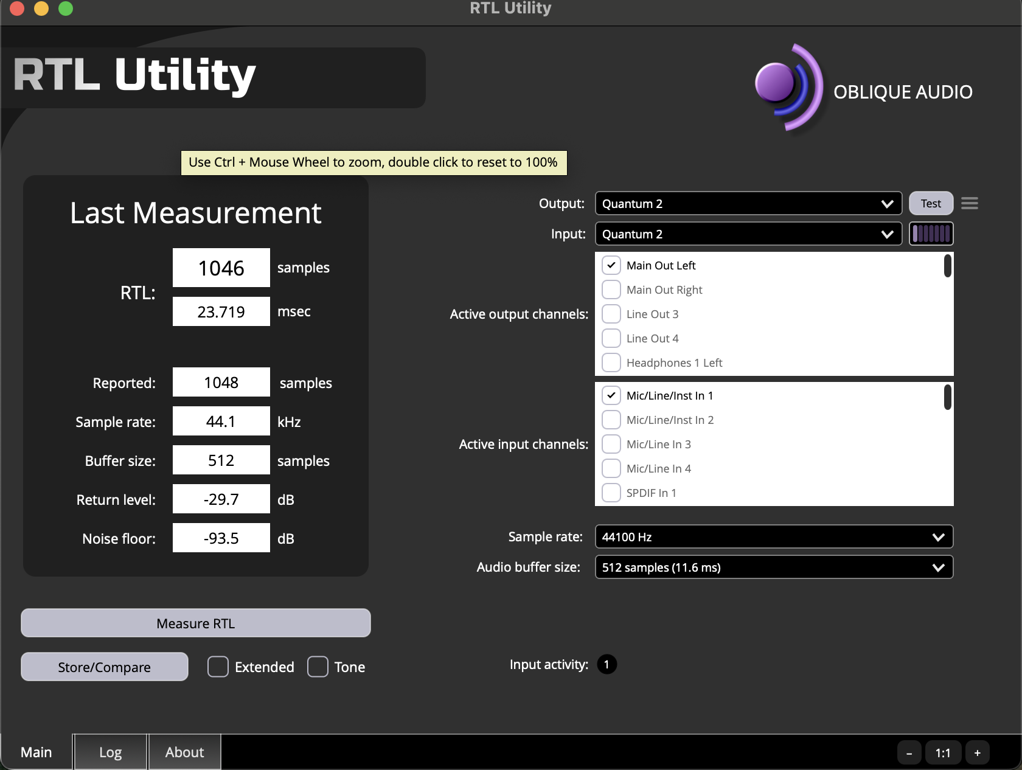The image size is (1022, 770).
Task: Check the Mic/Line In 4 input
Action: tap(611, 468)
